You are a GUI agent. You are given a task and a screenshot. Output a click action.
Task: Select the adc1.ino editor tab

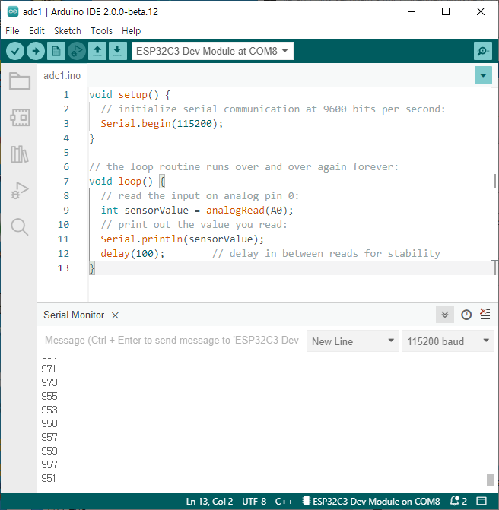pyautogui.click(x=62, y=76)
